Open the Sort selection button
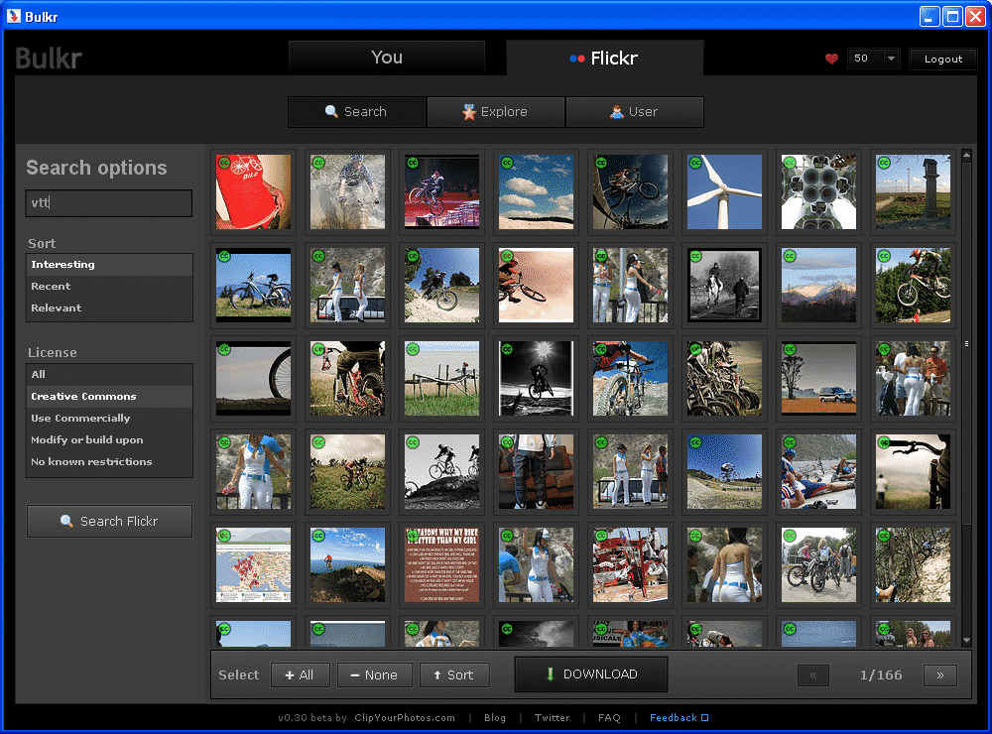 (453, 674)
